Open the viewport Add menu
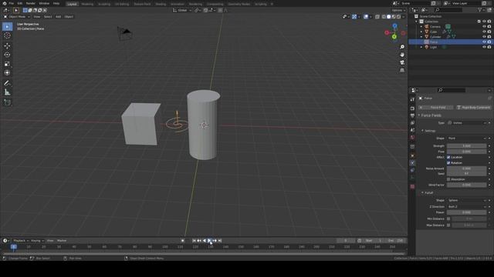 [59, 17]
